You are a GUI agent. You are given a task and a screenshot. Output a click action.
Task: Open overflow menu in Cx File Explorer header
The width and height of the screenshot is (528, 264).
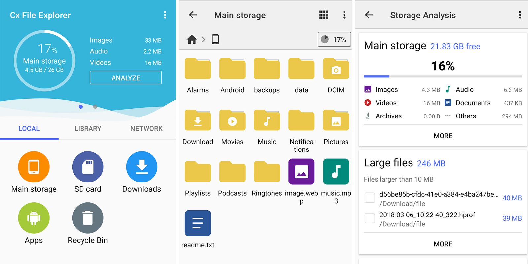coord(165,15)
